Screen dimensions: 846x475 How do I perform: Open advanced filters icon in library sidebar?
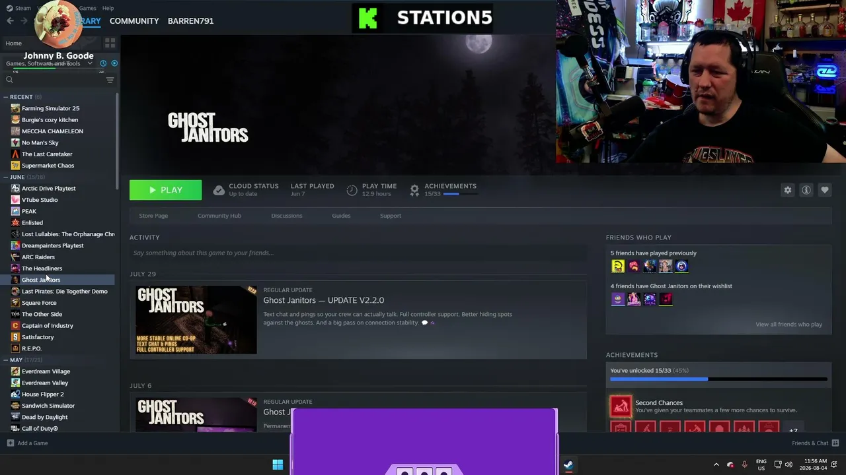[x=110, y=80]
